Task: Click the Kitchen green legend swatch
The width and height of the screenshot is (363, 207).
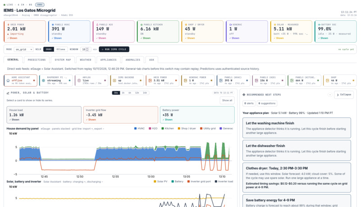Action: pyautogui.click(x=163, y=129)
